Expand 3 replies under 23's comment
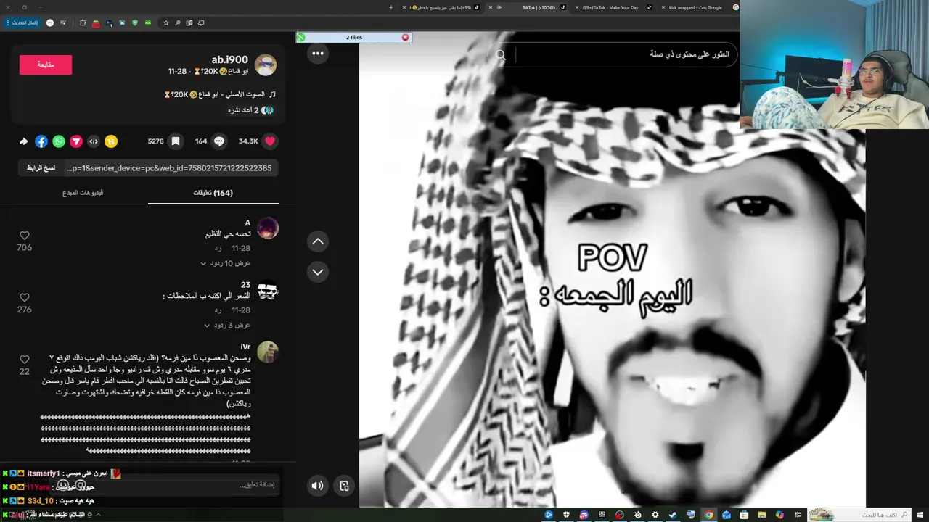The width and height of the screenshot is (929, 522). pos(227,325)
